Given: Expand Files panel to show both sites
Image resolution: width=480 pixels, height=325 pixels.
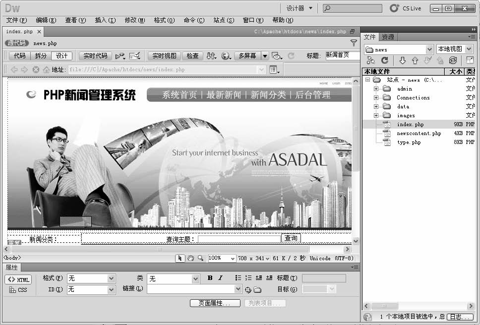Looking at the screenshot, I should click(x=470, y=60).
